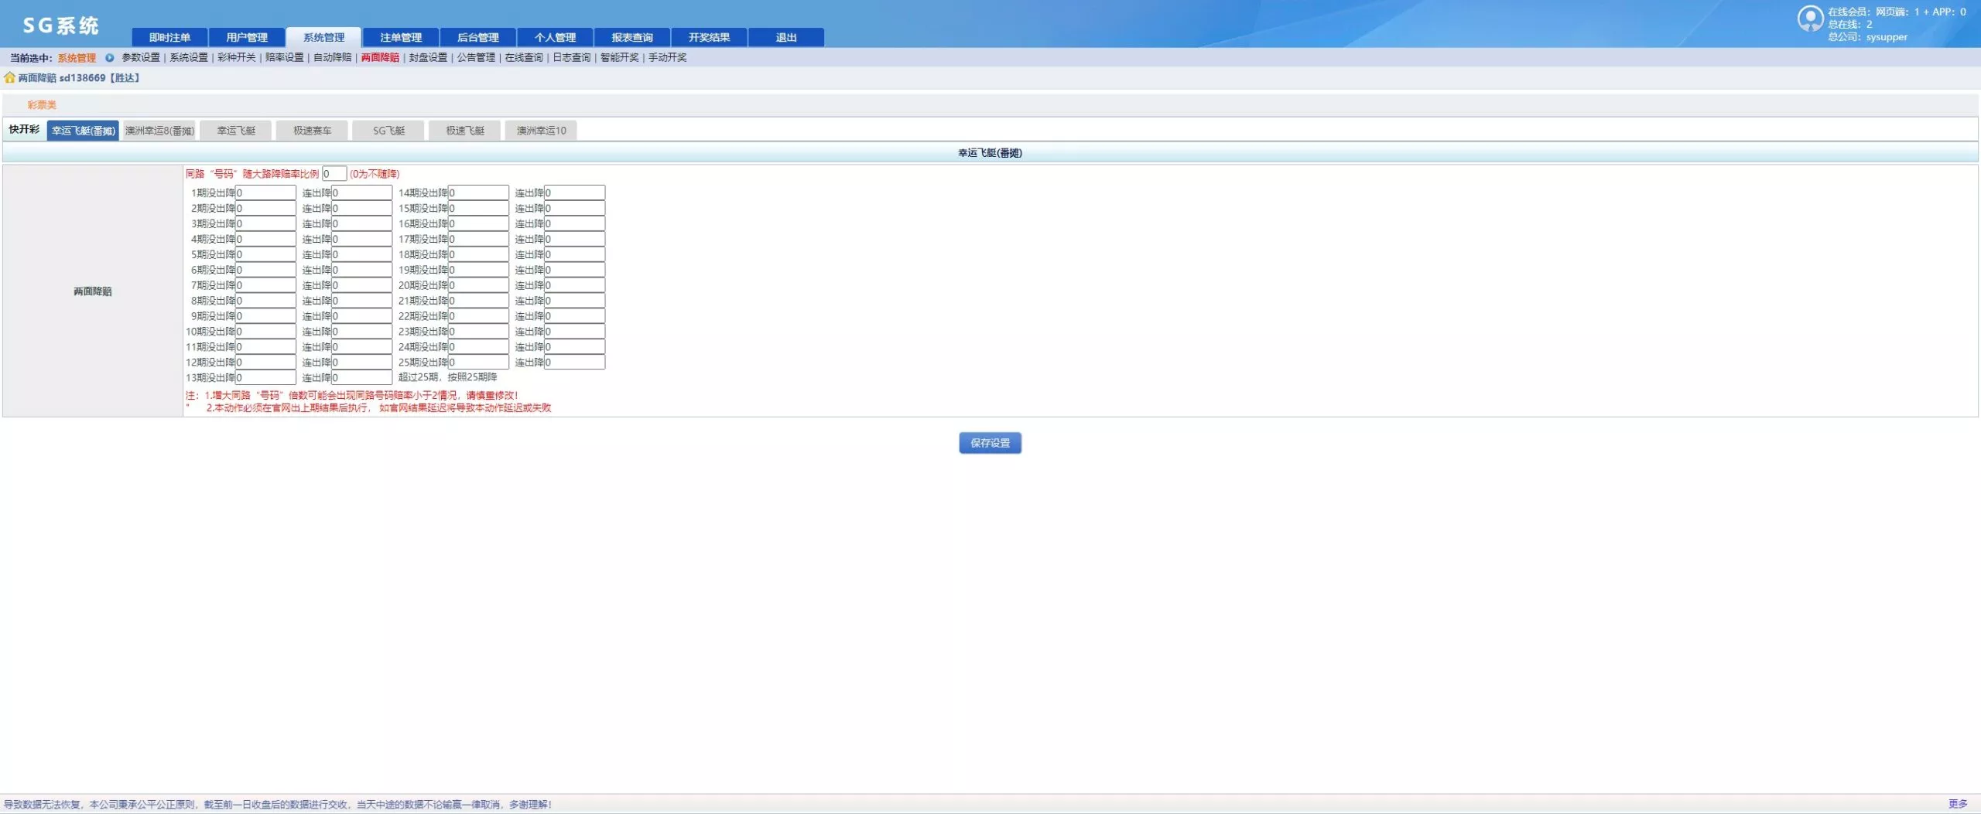The height and width of the screenshot is (814, 1981).
Task: Open 封盘设置 in the submenu
Action: coord(428,58)
